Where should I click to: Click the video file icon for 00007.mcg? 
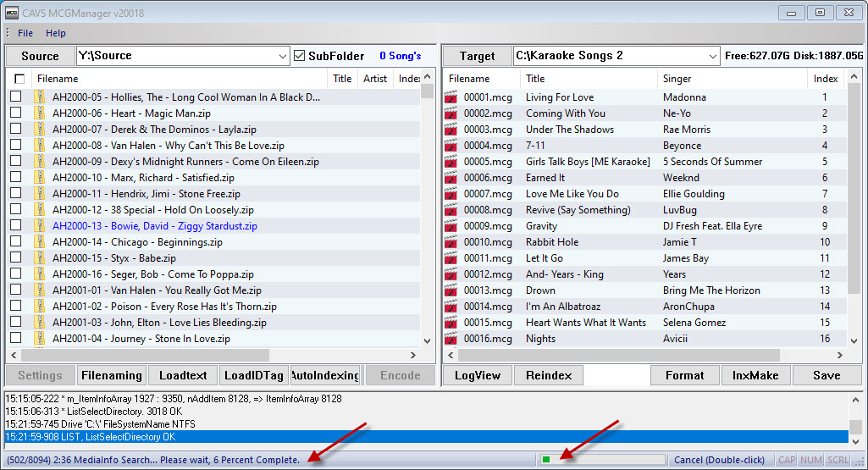coord(451,194)
